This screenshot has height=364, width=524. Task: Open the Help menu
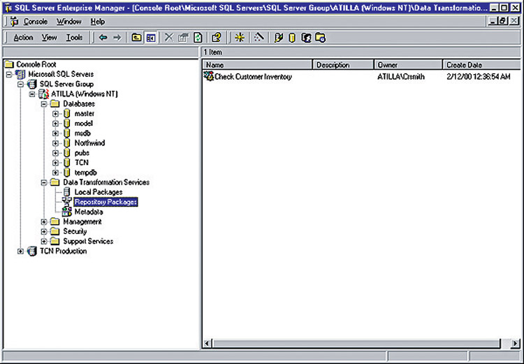coord(98,22)
